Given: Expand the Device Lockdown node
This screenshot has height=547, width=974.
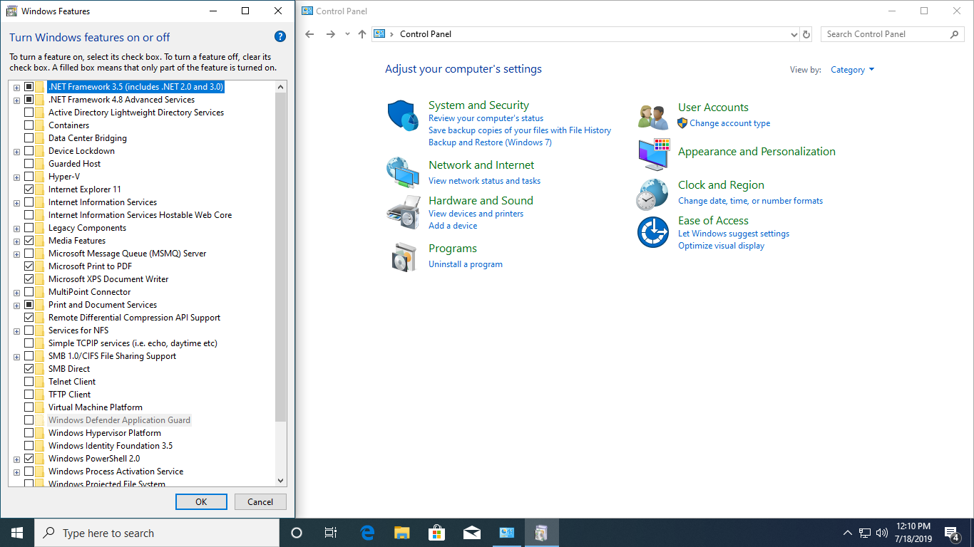Looking at the screenshot, I should pos(16,151).
